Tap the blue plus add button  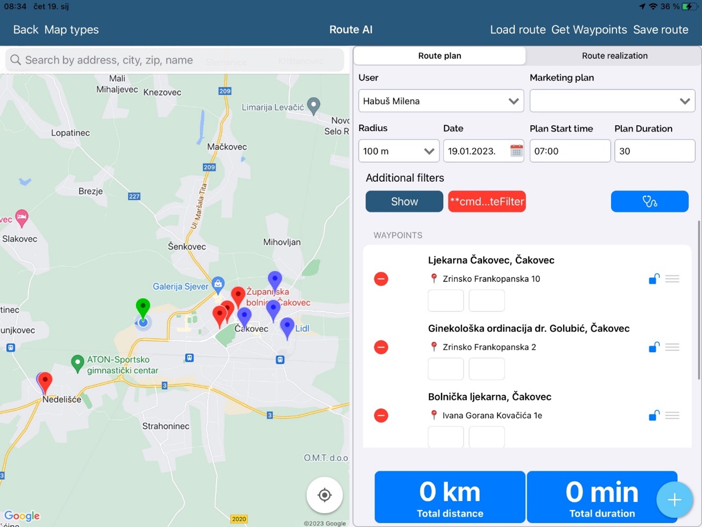pos(675,500)
